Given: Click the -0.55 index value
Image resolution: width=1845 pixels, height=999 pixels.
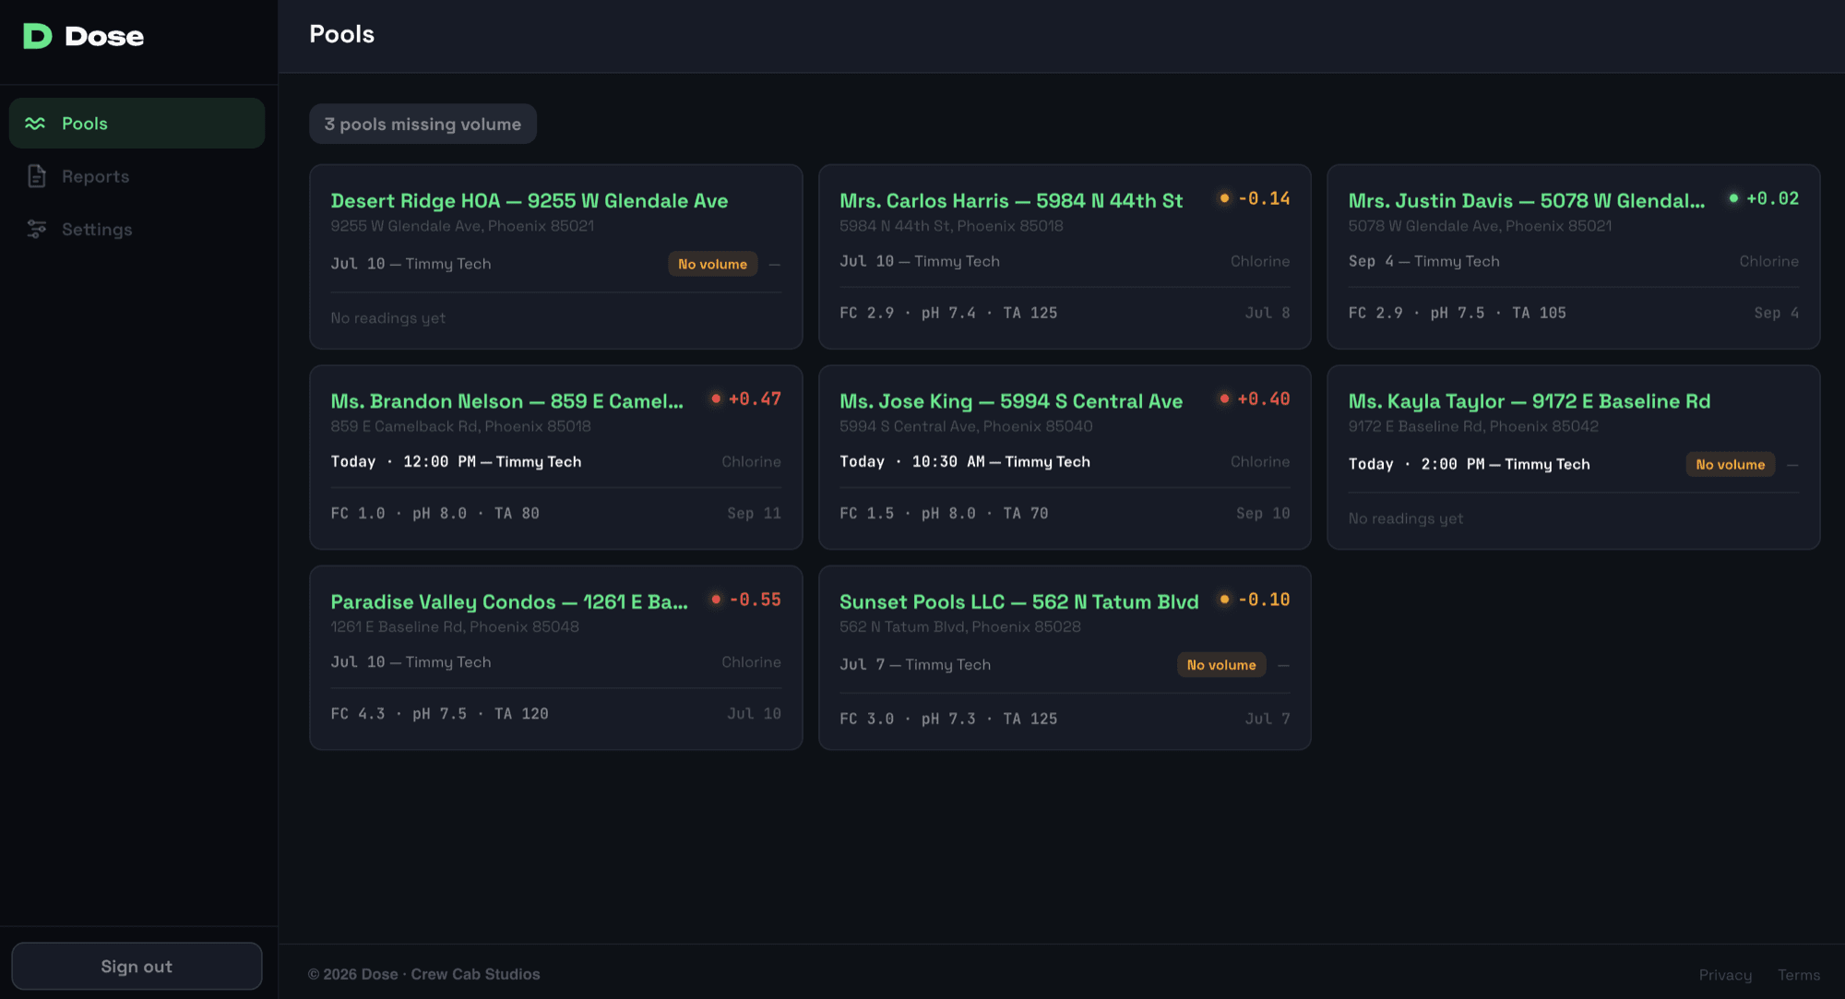Looking at the screenshot, I should point(755,600).
